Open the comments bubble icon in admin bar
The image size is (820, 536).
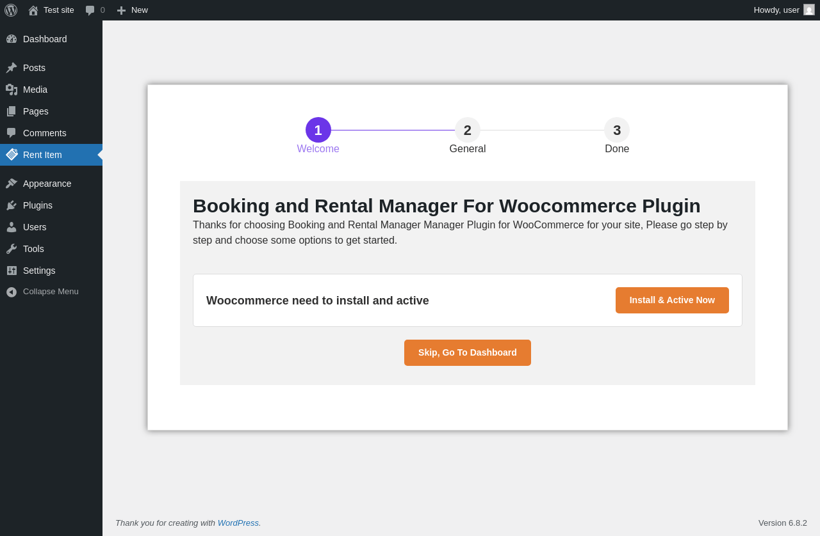[90, 10]
